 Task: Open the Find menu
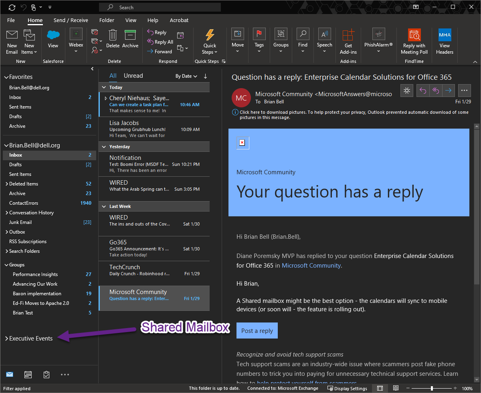(303, 41)
